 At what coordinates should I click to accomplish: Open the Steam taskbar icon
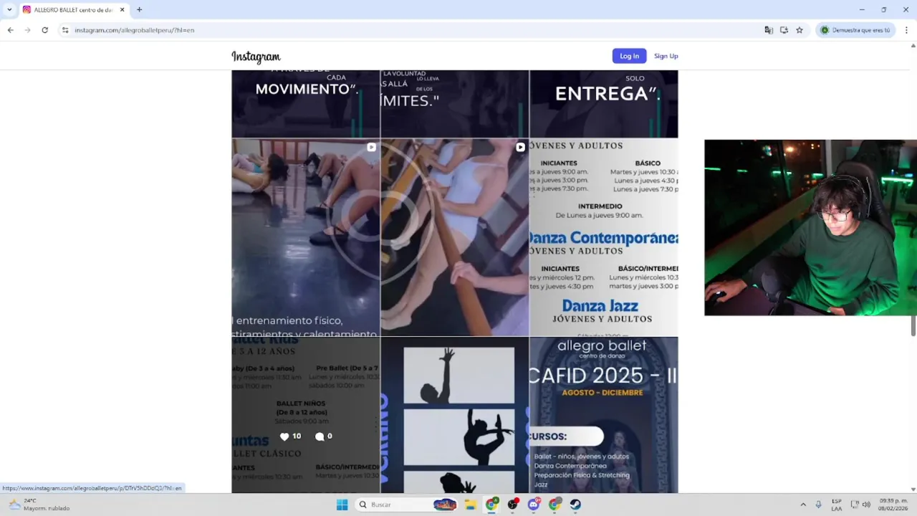(575, 505)
